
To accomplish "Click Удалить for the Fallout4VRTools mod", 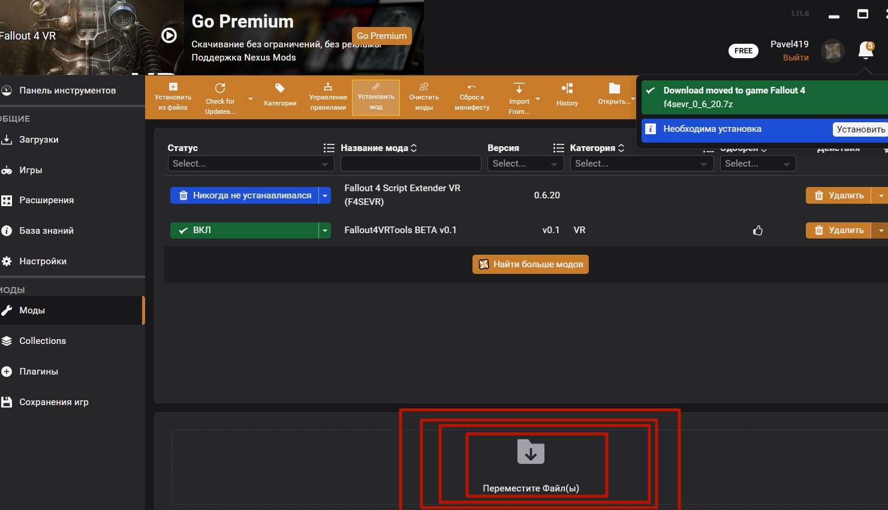I will [x=838, y=230].
